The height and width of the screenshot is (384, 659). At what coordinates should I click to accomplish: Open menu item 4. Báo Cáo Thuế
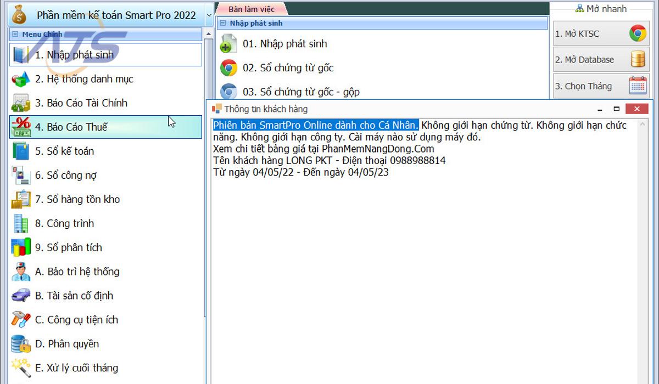pyautogui.click(x=71, y=127)
